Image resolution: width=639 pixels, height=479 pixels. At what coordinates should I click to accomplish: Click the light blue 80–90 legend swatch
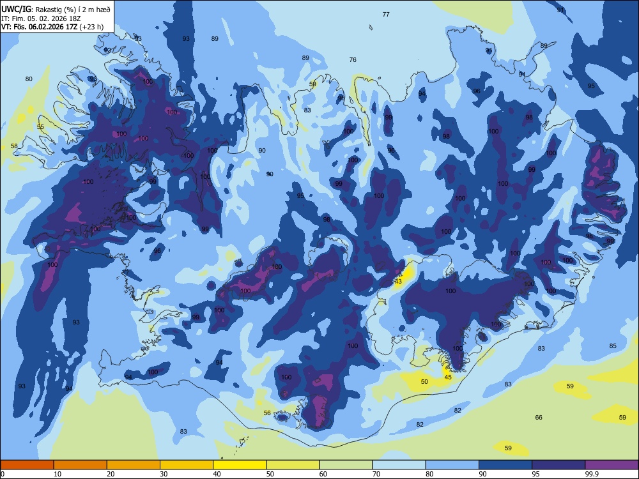click(452, 465)
